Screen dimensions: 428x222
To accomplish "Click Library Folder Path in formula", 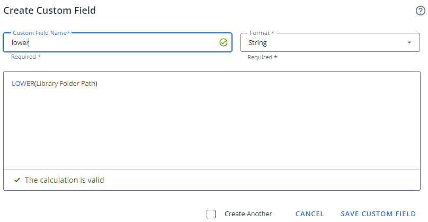I will pyautogui.click(x=66, y=84).
